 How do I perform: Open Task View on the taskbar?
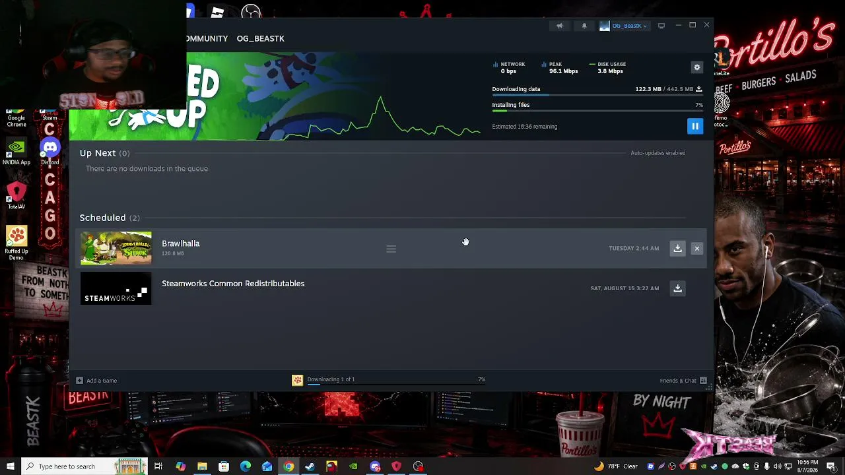pos(158,466)
